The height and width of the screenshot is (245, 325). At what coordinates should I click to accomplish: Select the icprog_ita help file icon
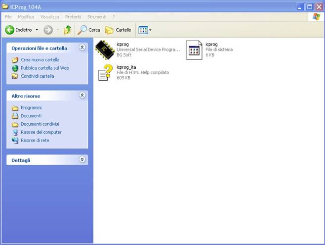tap(105, 72)
